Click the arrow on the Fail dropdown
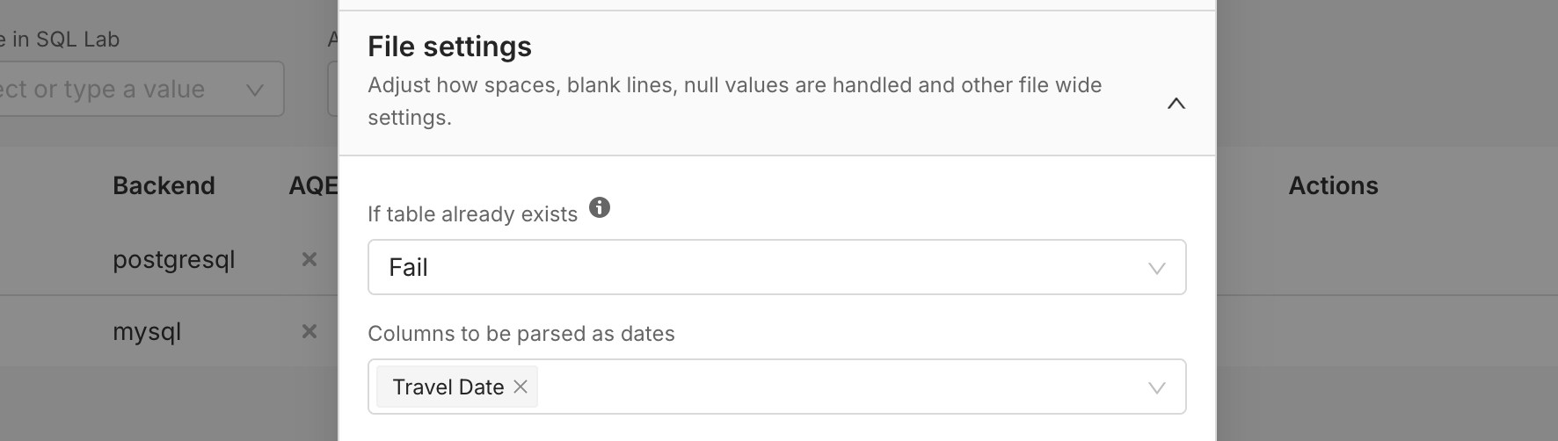This screenshot has width=1558, height=441. click(1156, 268)
